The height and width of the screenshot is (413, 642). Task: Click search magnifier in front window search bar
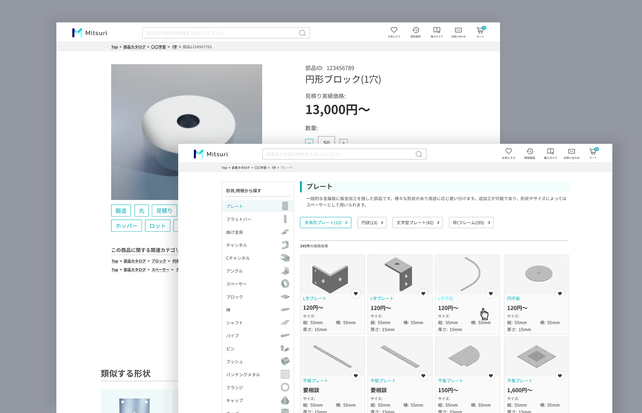(x=419, y=154)
